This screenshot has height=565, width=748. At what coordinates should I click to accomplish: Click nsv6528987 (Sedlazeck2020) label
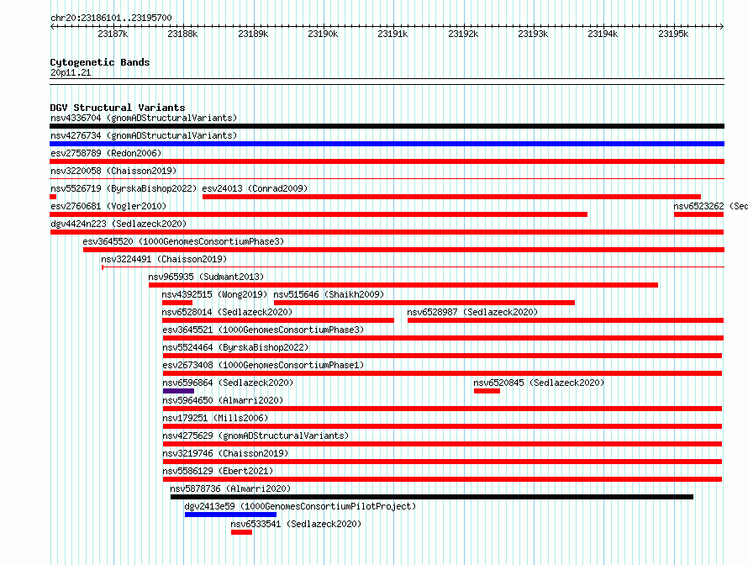pos(472,312)
